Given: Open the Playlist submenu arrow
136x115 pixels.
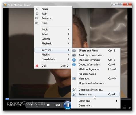Looking at the screenshot, I should pos(69,55).
